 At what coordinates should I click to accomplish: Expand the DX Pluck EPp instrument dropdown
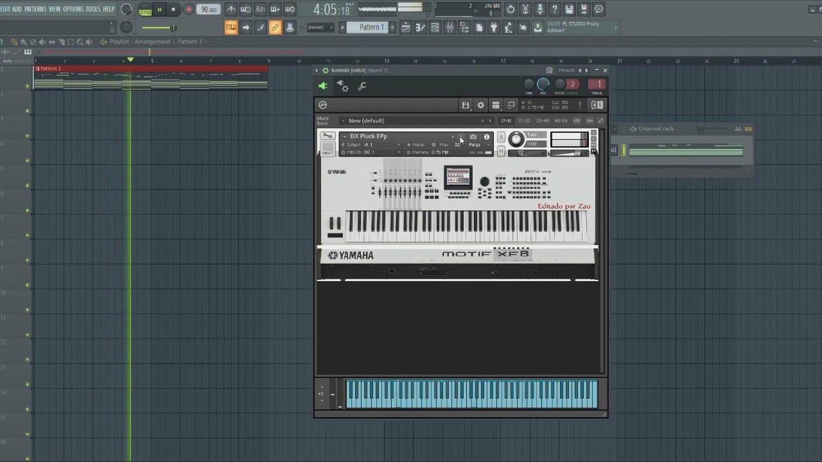[x=344, y=136]
